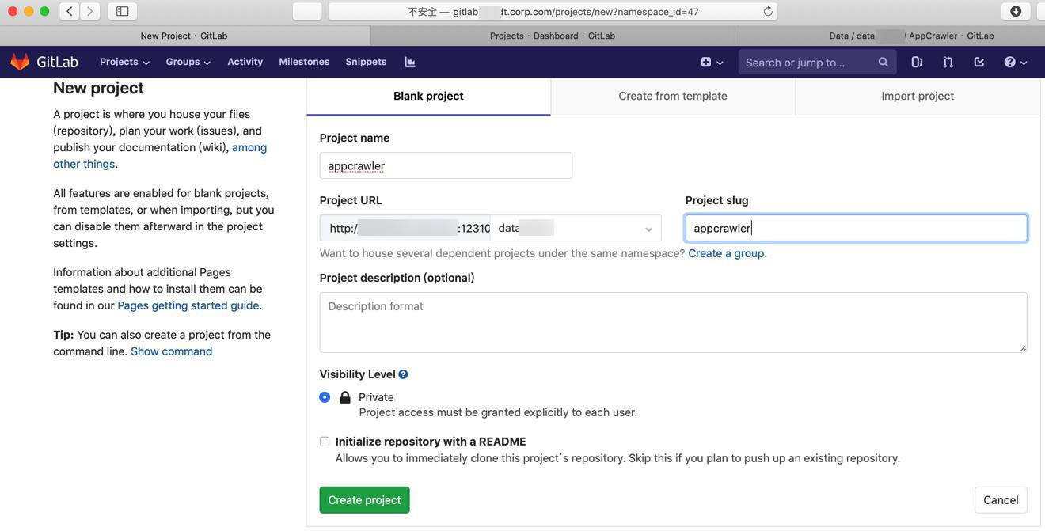Open Milestones in the navbar
The height and width of the screenshot is (531, 1045).
pyautogui.click(x=304, y=62)
